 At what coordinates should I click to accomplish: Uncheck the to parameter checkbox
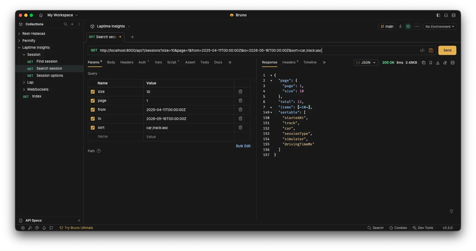point(93,119)
